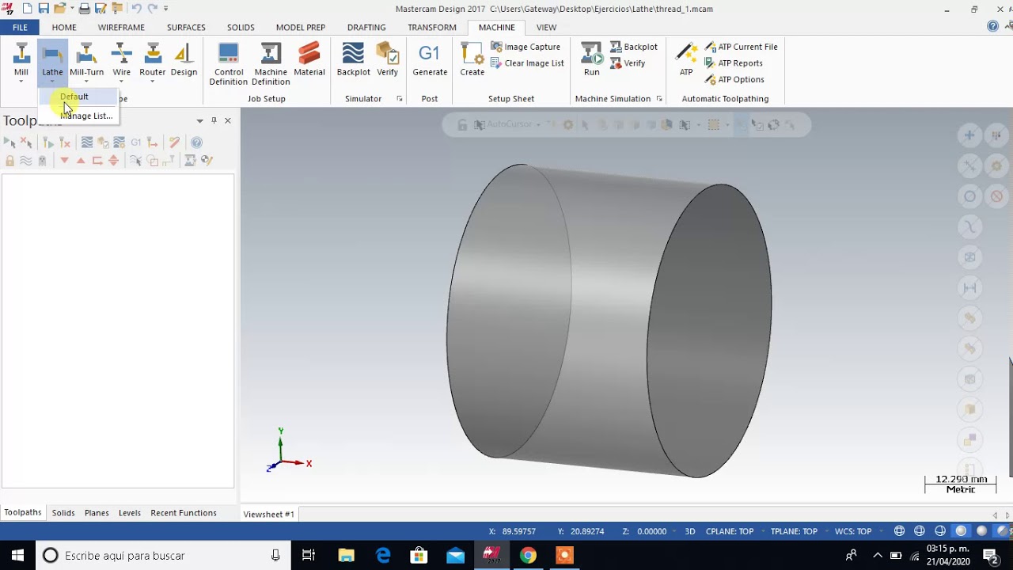The image size is (1013, 570).
Task: Switch to the SURFACES ribbon tab
Action: [x=186, y=27]
